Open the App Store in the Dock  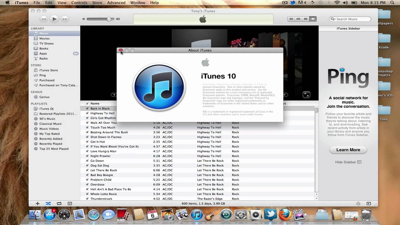tap(49, 215)
